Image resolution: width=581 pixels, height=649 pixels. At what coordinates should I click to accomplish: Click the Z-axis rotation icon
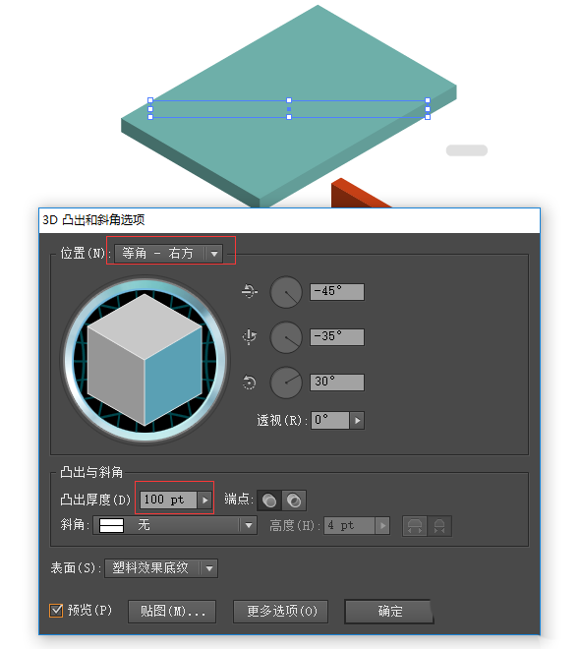click(249, 383)
